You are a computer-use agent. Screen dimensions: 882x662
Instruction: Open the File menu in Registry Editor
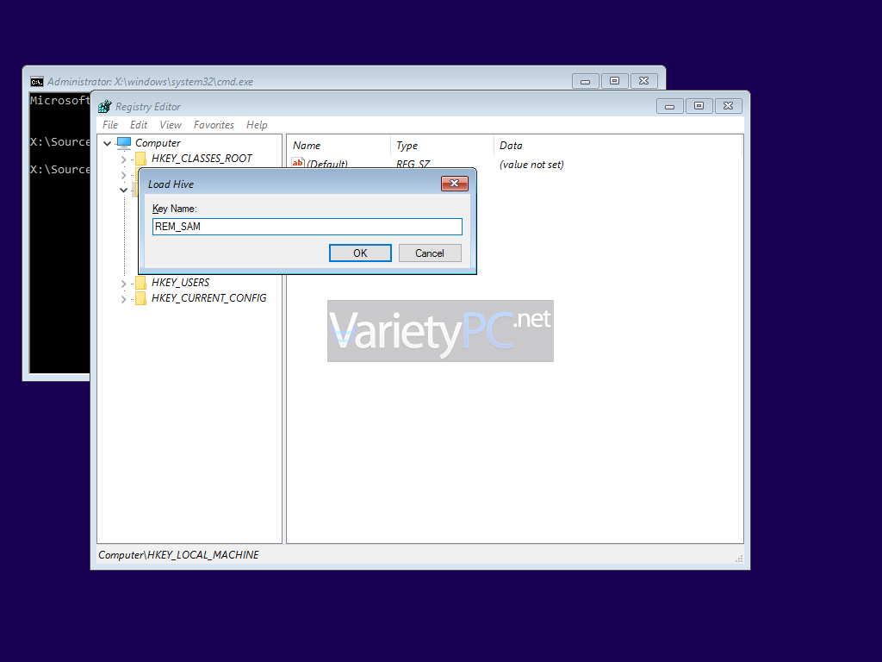tap(110, 125)
